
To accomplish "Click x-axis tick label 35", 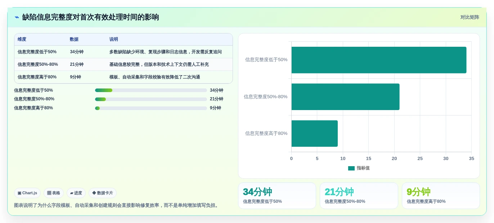I will (471, 159).
